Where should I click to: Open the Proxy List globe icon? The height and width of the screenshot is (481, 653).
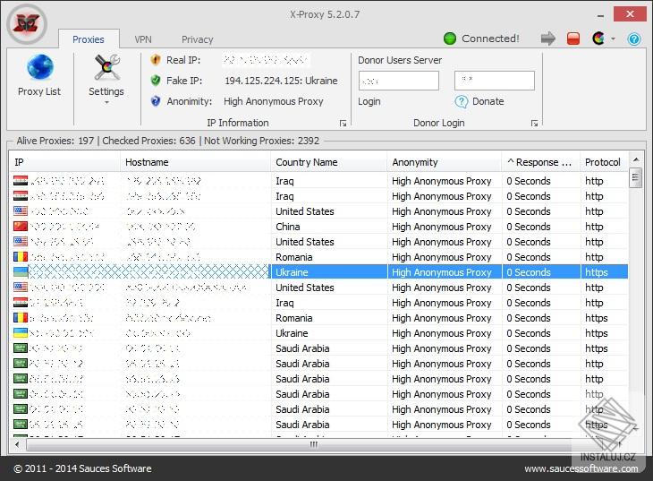pyautogui.click(x=40, y=67)
